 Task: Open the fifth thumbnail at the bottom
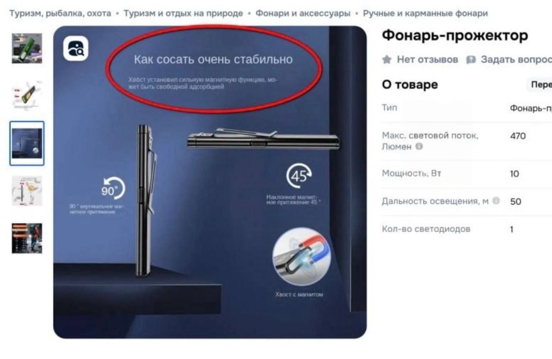coord(27,238)
